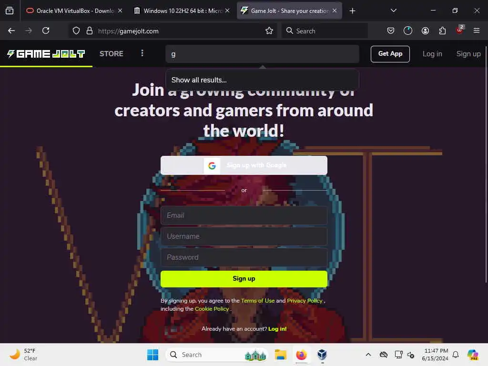Open the notifications bell
The width and height of the screenshot is (488, 366).
[456, 355]
